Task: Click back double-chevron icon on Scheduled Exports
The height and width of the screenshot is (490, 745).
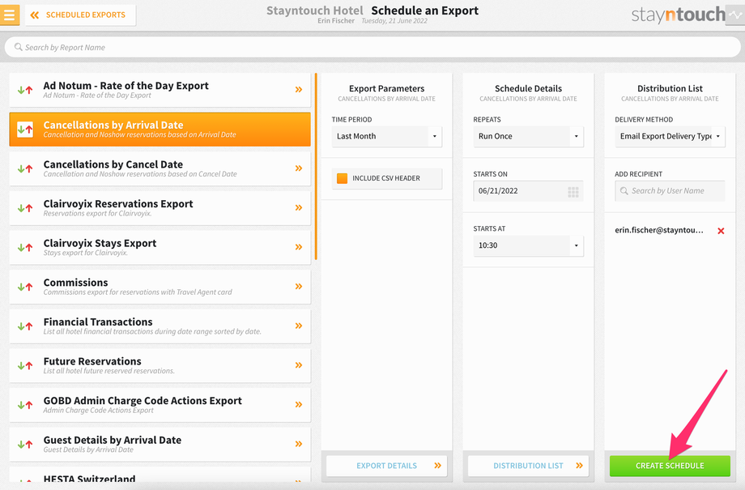Action: coord(35,15)
